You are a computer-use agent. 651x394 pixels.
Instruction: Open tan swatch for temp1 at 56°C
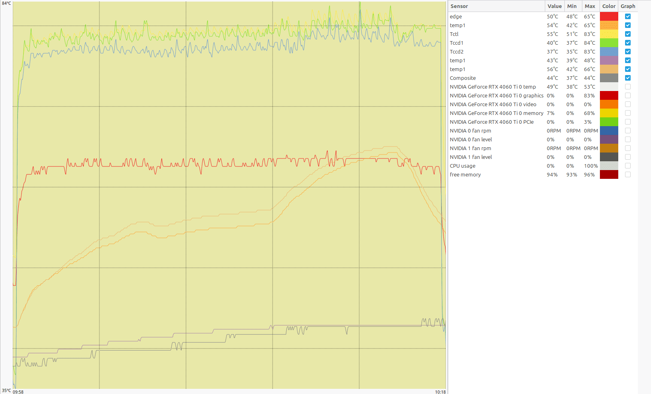[609, 69]
